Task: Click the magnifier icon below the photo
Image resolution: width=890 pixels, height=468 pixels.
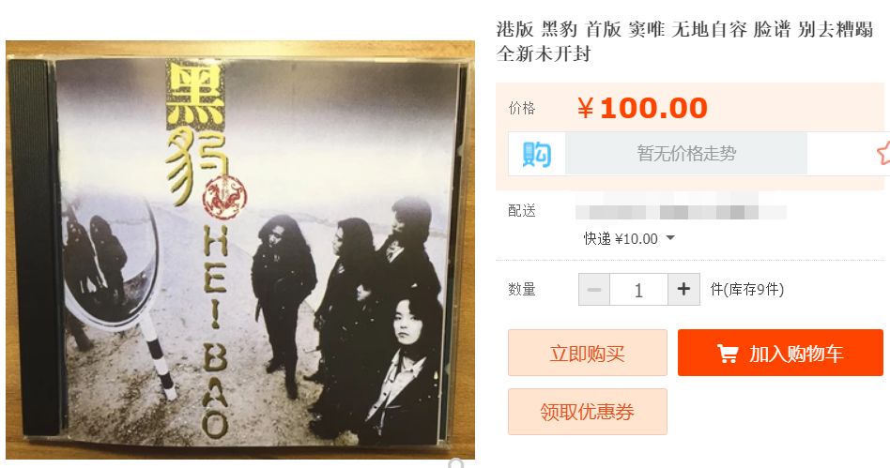Action: click(x=456, y=463)
